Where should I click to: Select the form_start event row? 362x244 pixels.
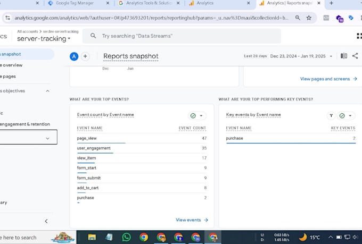click(x=142, y=168)
